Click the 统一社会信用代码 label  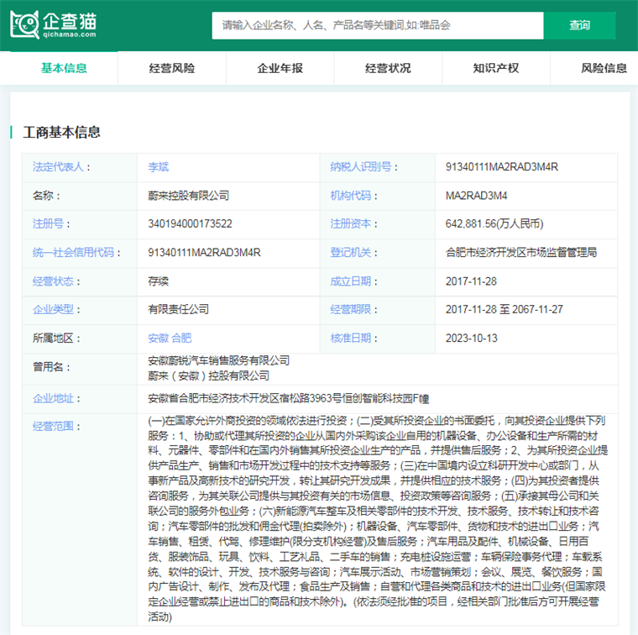pyautogui.click(x=72, y=253)
